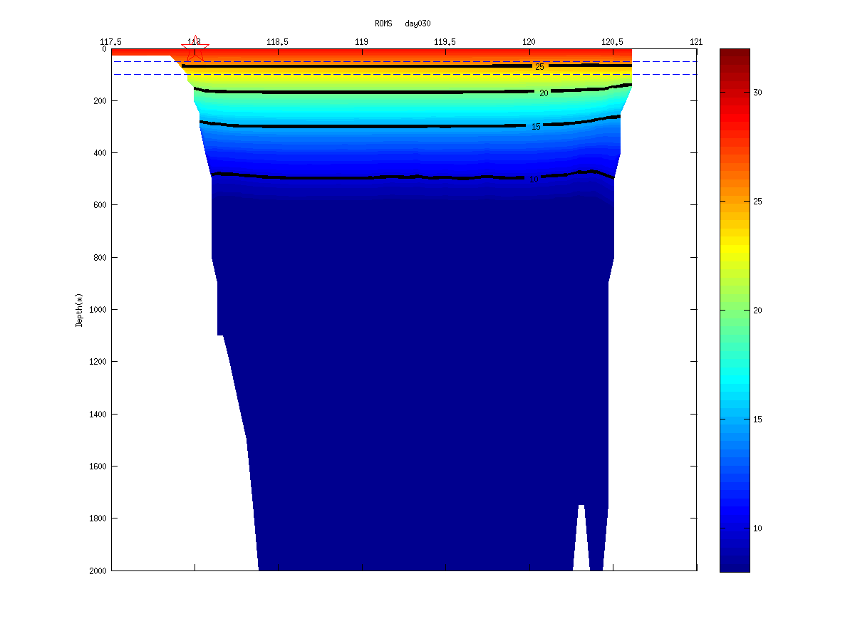Click the colorbar tick label 30
Viewport: 855px width, 641px height.
click(x=757, y=93)
